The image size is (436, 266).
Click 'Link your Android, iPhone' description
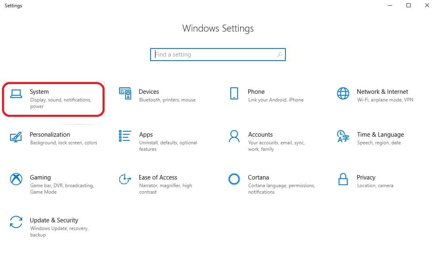tap(276, 100)
